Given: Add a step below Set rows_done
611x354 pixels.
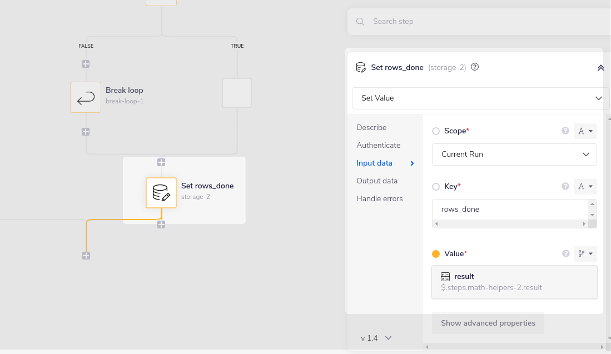Looking at the screenshot, I should (161, 225).
